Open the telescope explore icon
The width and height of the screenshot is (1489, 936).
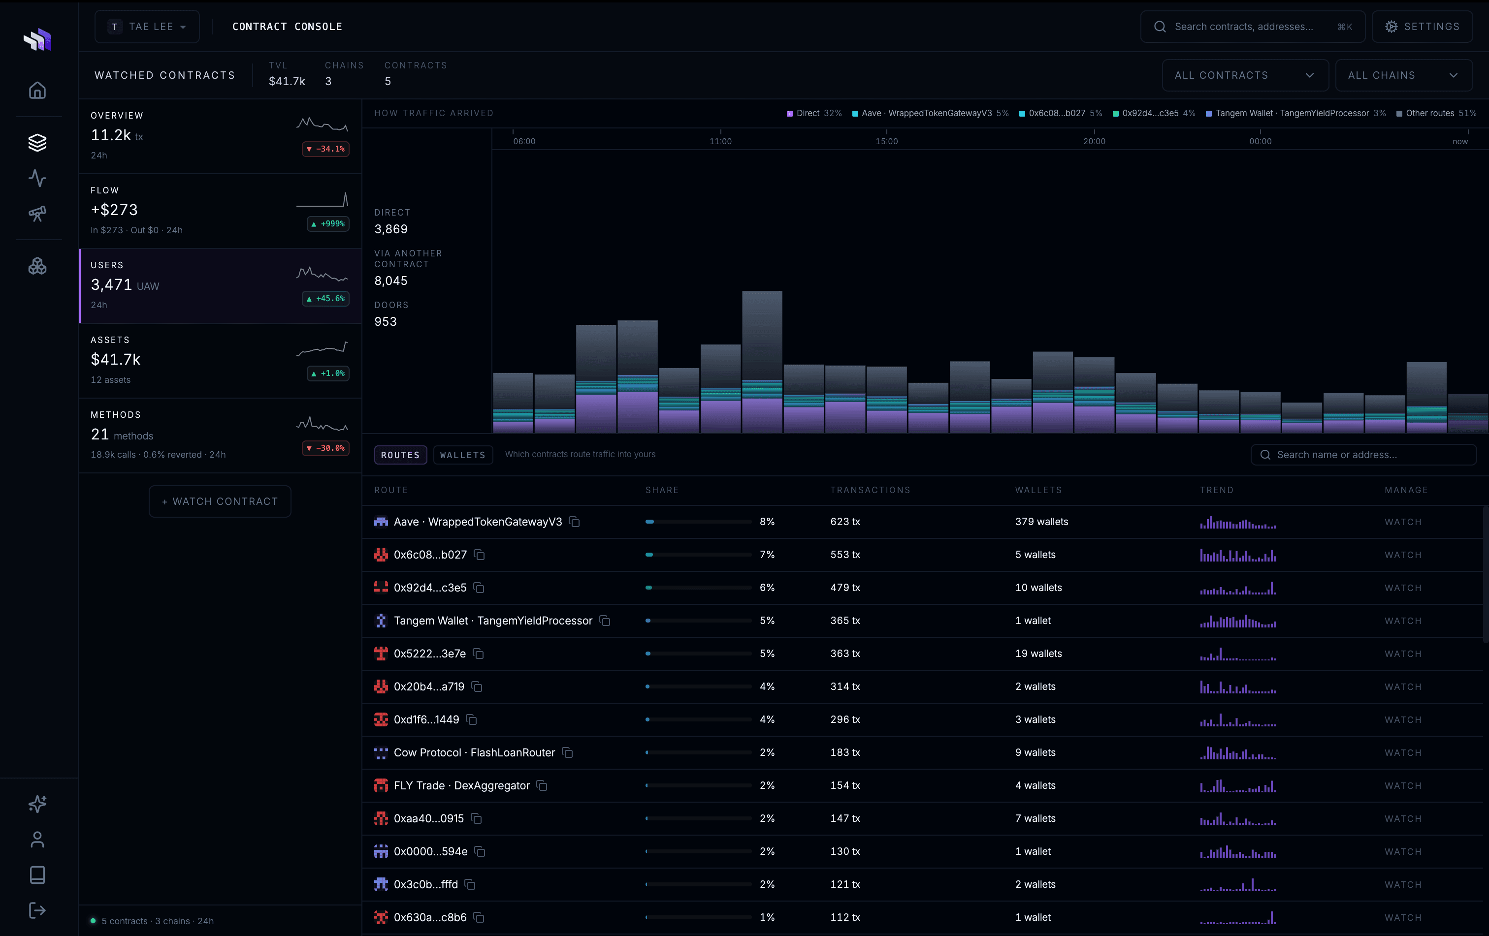(x=37, y=214)
